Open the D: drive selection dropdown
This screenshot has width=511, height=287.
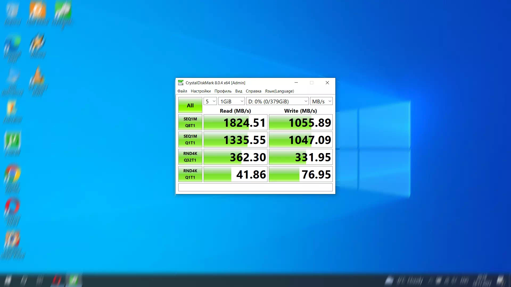277,101
